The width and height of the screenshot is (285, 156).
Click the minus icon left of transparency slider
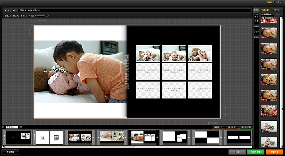[35, 16]
